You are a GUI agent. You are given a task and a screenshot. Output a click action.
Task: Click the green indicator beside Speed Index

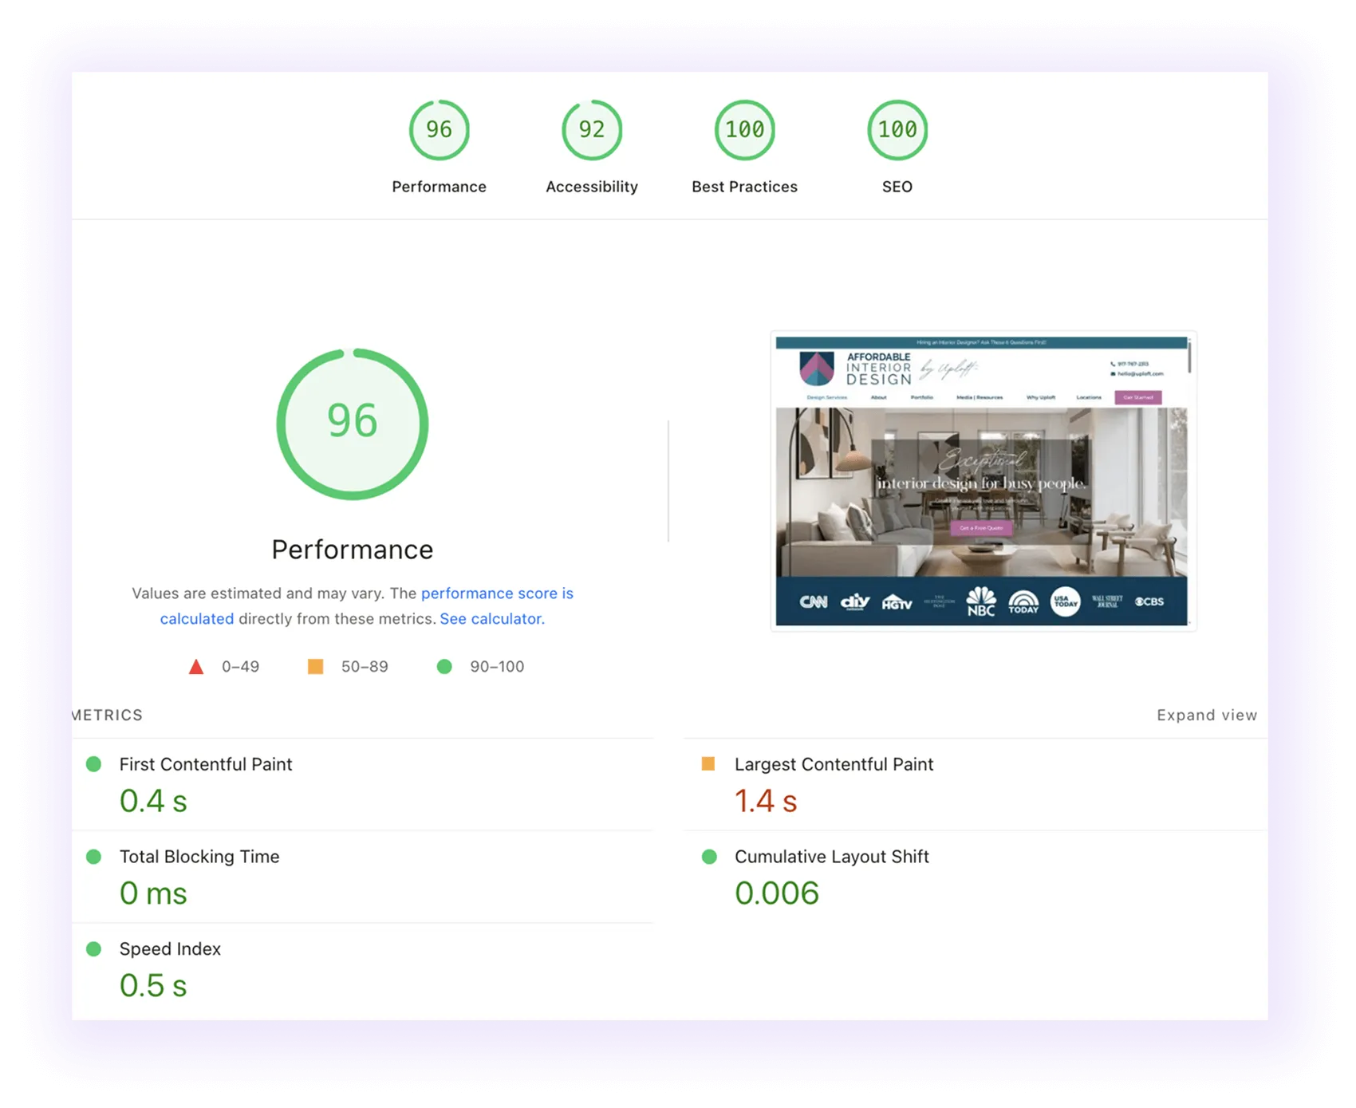[93, 949]
